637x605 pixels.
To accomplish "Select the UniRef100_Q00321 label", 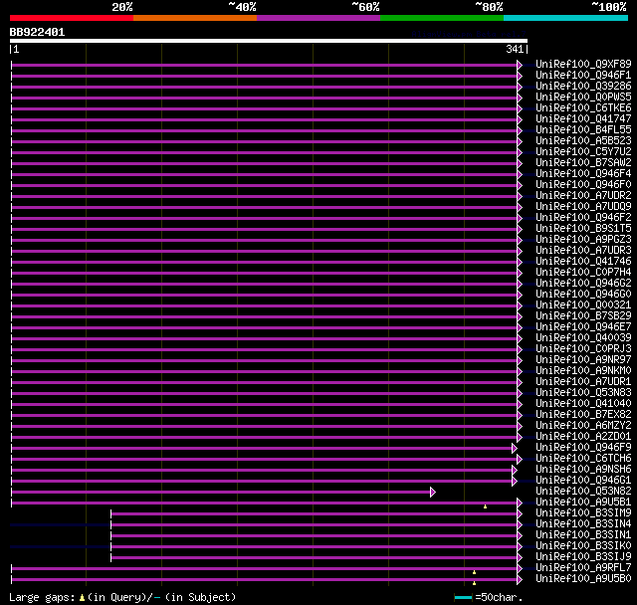I will [583, 305].
